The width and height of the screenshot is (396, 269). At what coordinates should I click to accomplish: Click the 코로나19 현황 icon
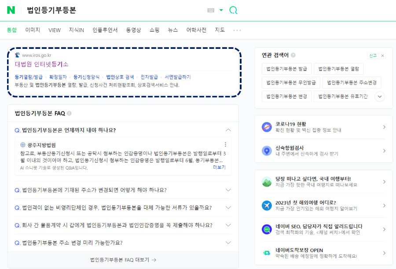click(267, 127)
